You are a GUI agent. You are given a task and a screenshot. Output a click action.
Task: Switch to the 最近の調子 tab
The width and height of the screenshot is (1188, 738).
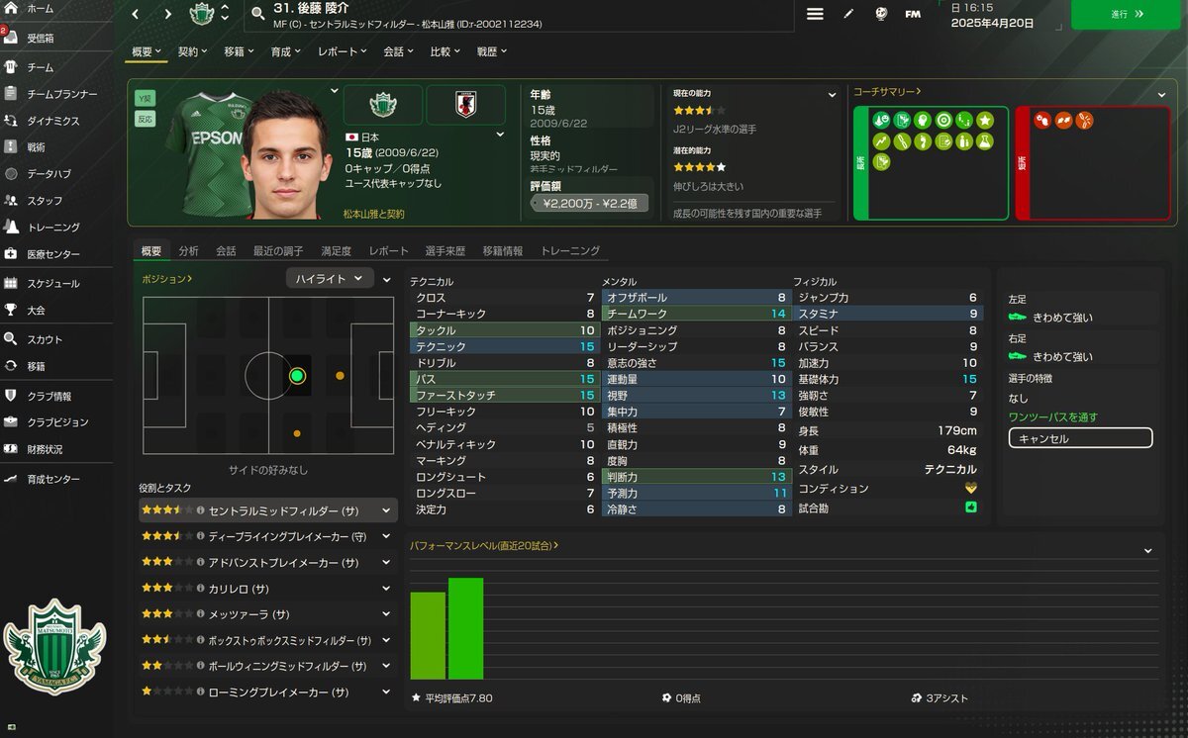click(277, 251)
